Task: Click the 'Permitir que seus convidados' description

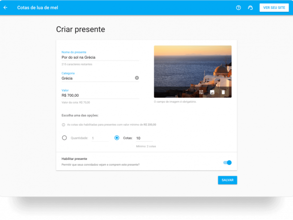Action: pos(101,165)
